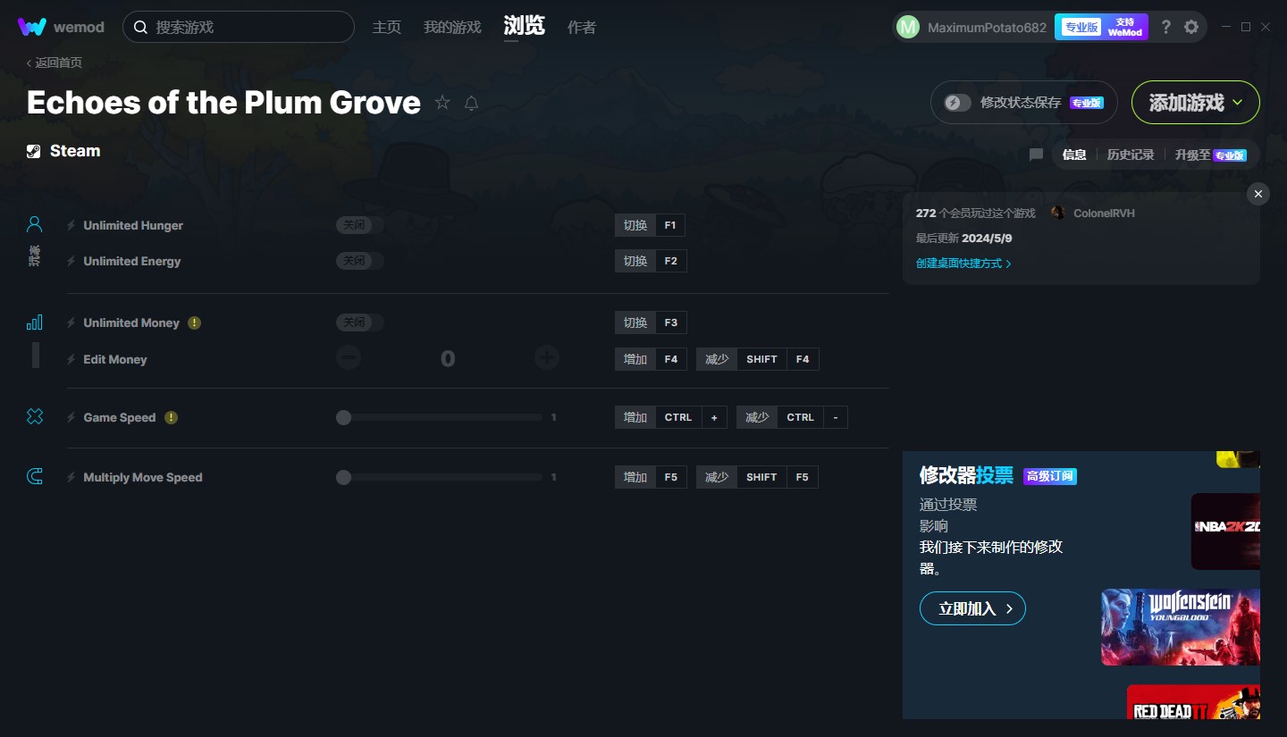Image resolution: width=1287 pixels, height=737 pixels.
Task: Click the movement magnet category icon
Action: coord(34,477)
